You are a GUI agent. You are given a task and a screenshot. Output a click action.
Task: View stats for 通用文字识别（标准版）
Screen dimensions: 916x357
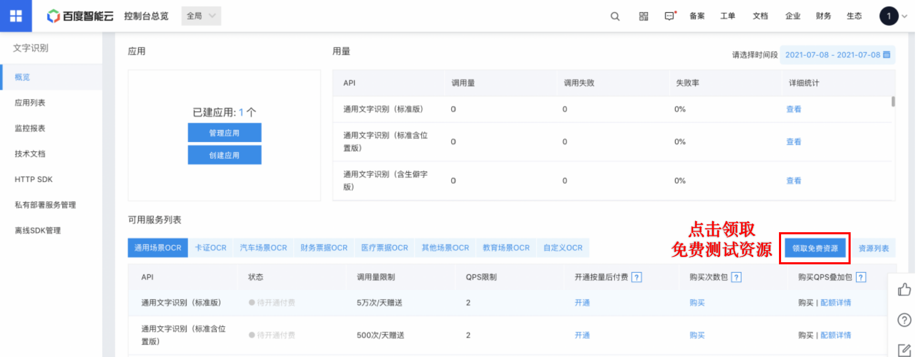point(794,109)
